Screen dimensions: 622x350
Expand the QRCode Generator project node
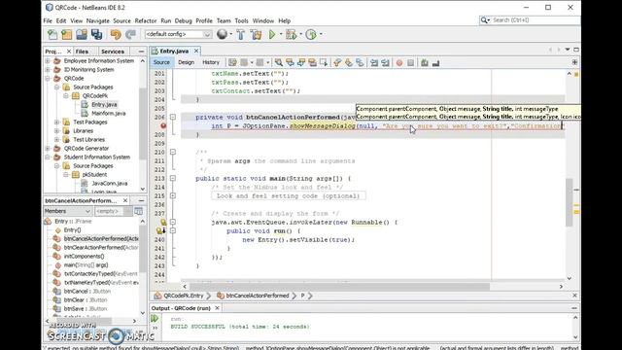(48, 148)
